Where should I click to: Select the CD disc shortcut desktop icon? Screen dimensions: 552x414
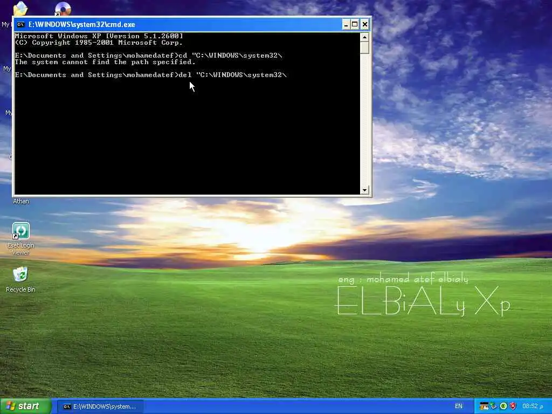63,9
